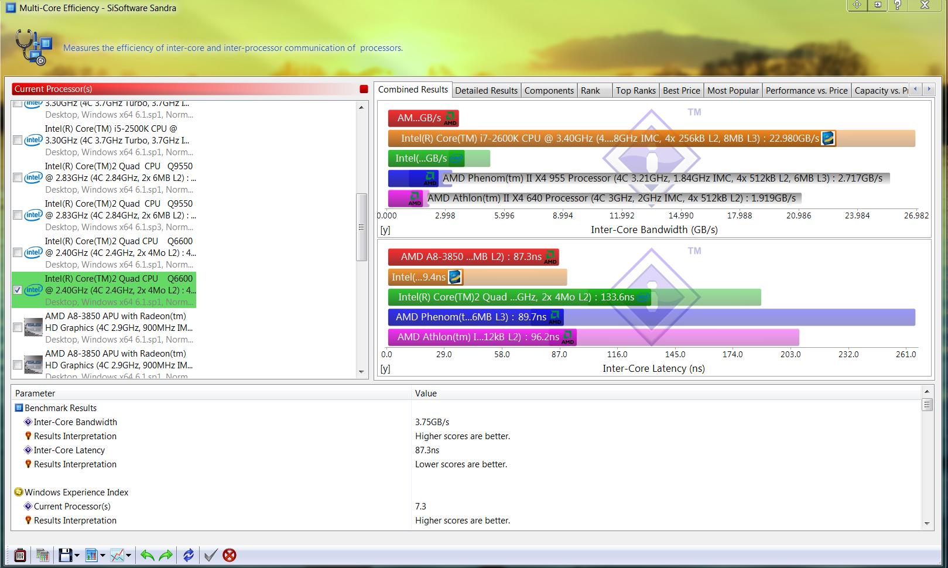Viewport: 948px width, 568px height.
Task: Click the switch window arrow icon in title bar
Action: pos(878,5)
